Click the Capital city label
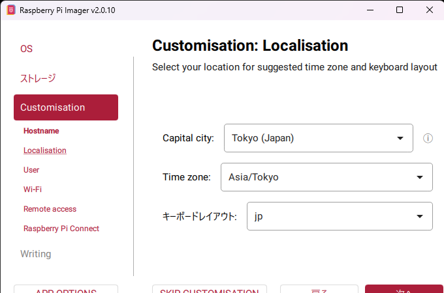Image resolution: width=444 pixels, height=293 pixels. point(188,138)
